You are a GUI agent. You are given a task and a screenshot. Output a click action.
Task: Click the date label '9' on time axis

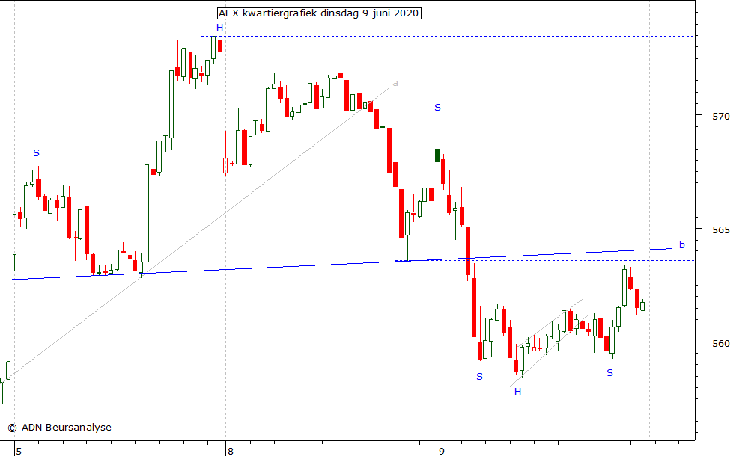441,451
